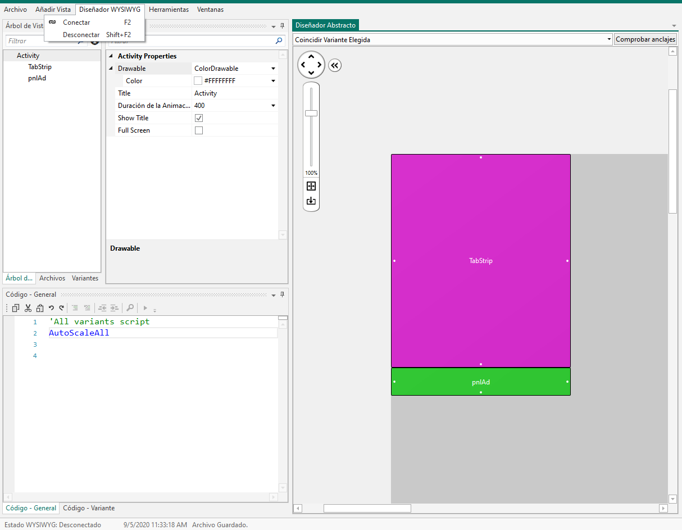Click the Cut scissors icon in code toolbar
Viewport: 682px width, 530px height.
28,308
